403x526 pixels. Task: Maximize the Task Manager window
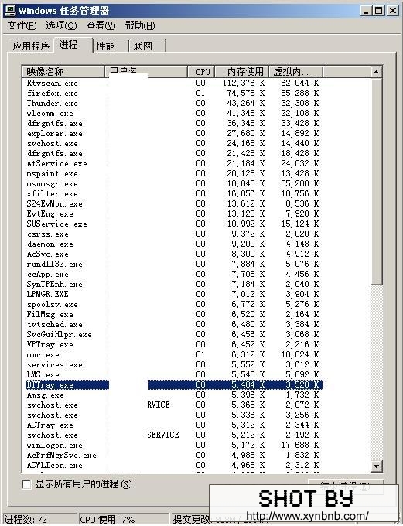coord(378,11)
